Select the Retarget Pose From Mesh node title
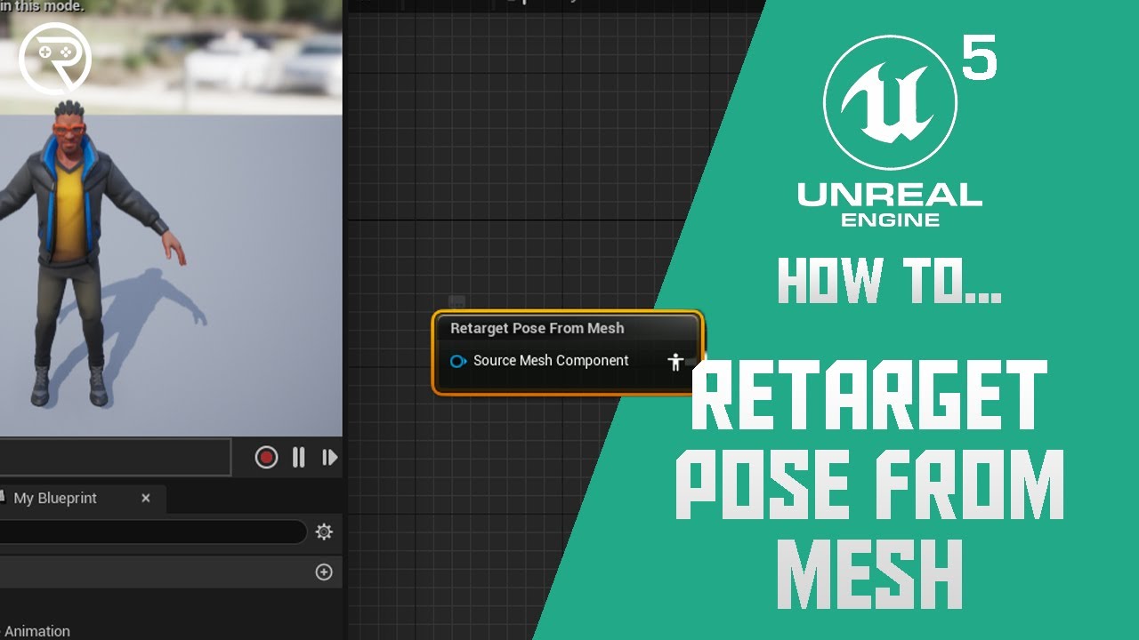Image resolution: width=1139 pixels, height=640 pixels. tap(537, 328)
